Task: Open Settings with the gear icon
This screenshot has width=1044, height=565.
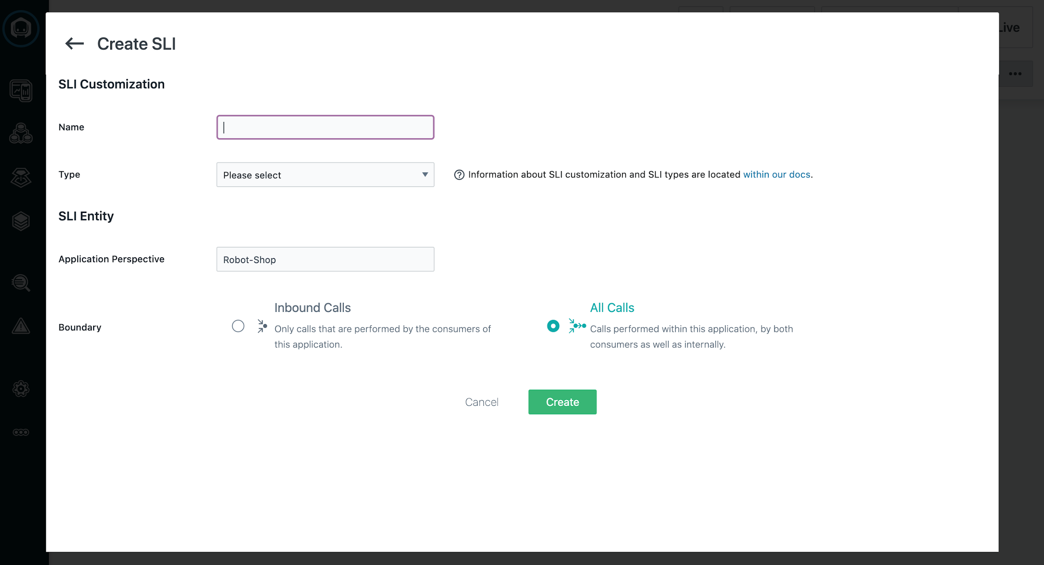Action: point(20,388)
